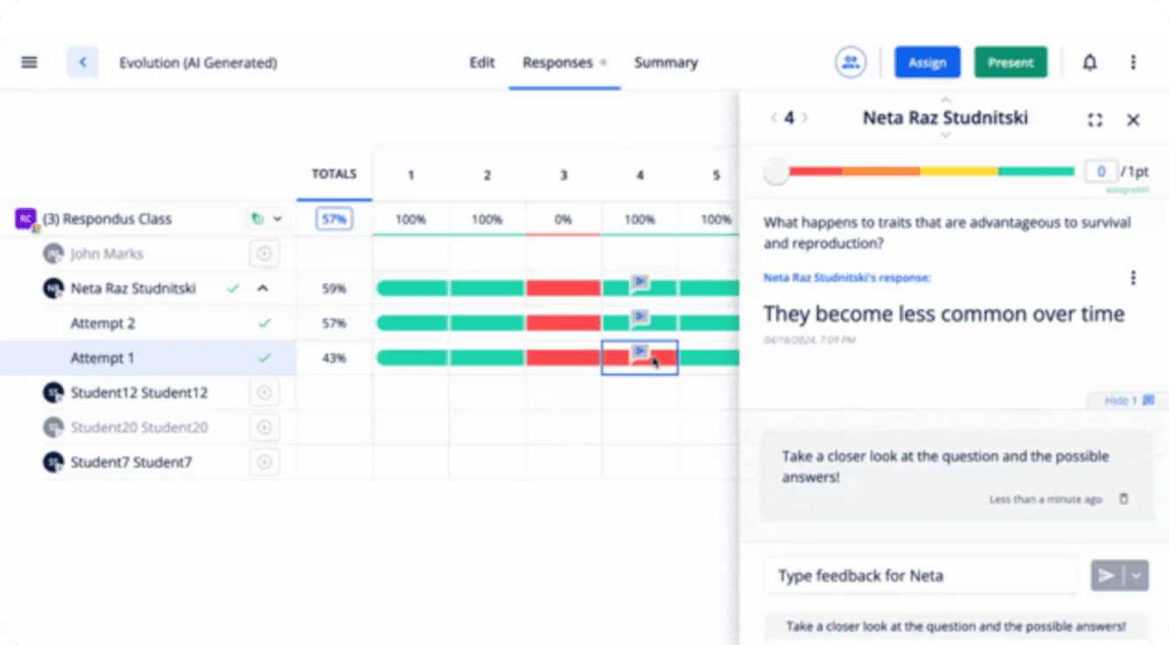Delete the posted feedback comment
The image size is (1169, 645).
pos(1124,499)
